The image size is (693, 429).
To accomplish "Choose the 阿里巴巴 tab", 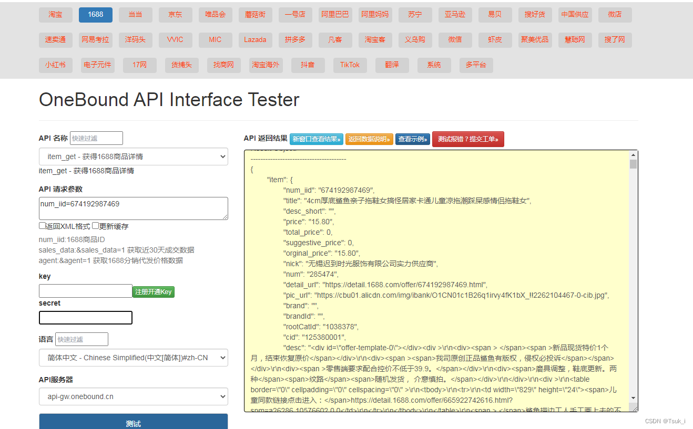I will coord(335,15).
